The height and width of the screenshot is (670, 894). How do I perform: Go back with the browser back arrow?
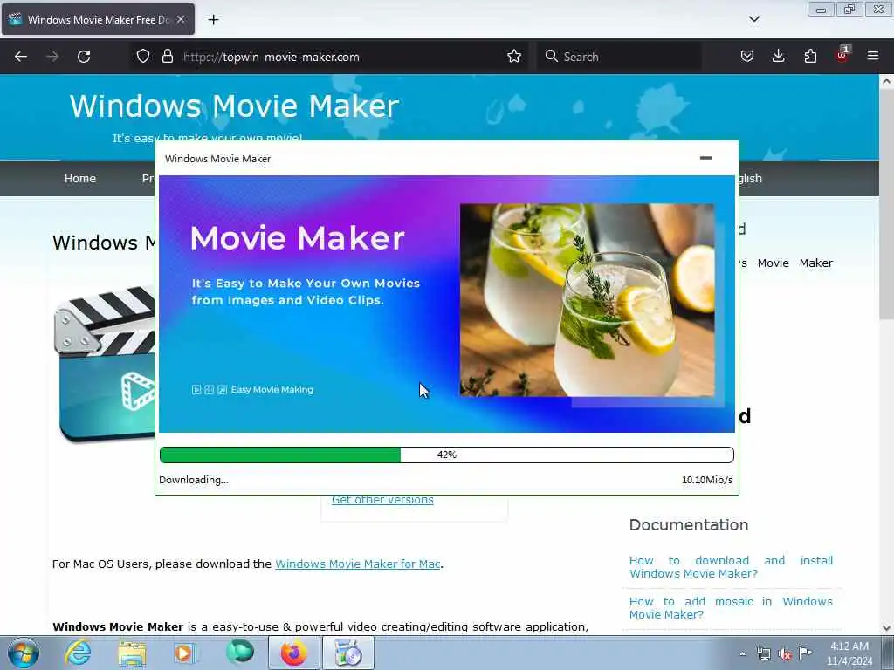pyautogui.click(x=21, y=57)
